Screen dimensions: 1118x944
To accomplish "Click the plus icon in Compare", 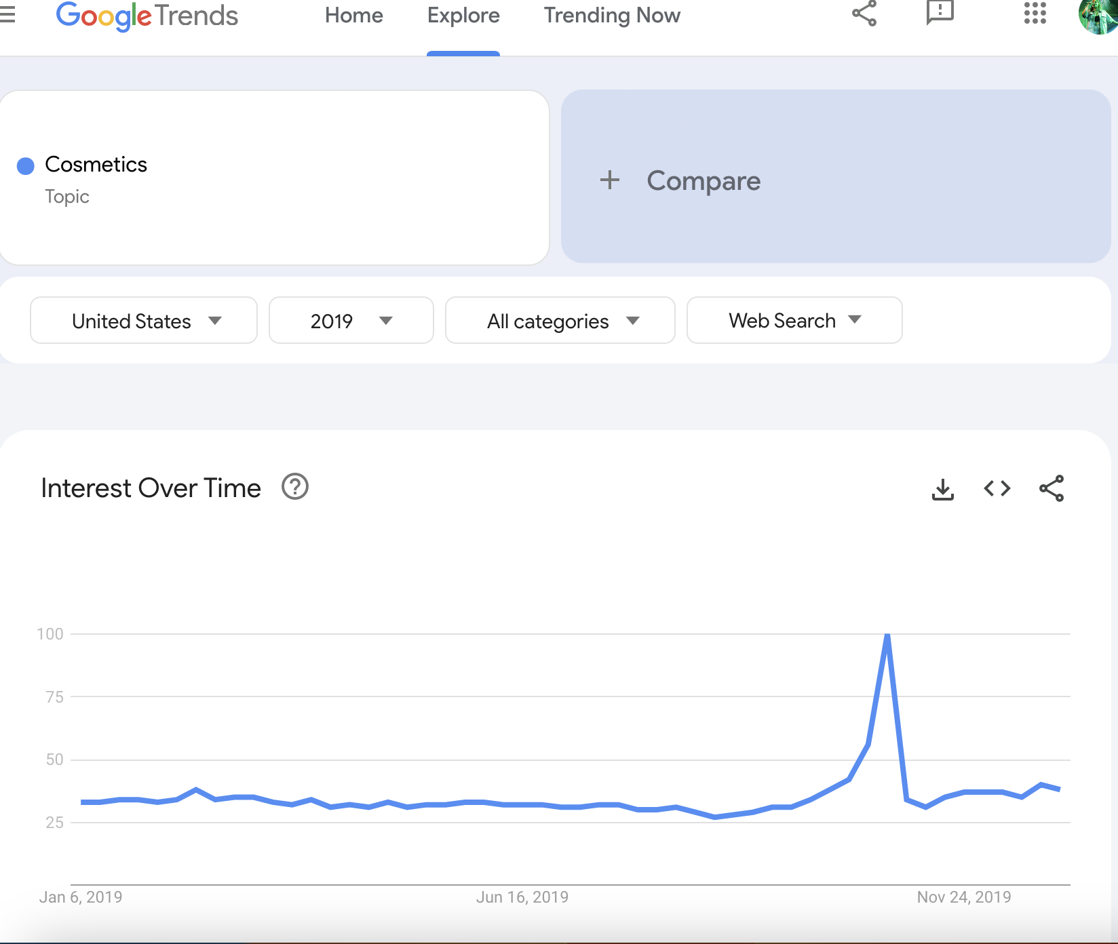I will click(x=610, y=180).
